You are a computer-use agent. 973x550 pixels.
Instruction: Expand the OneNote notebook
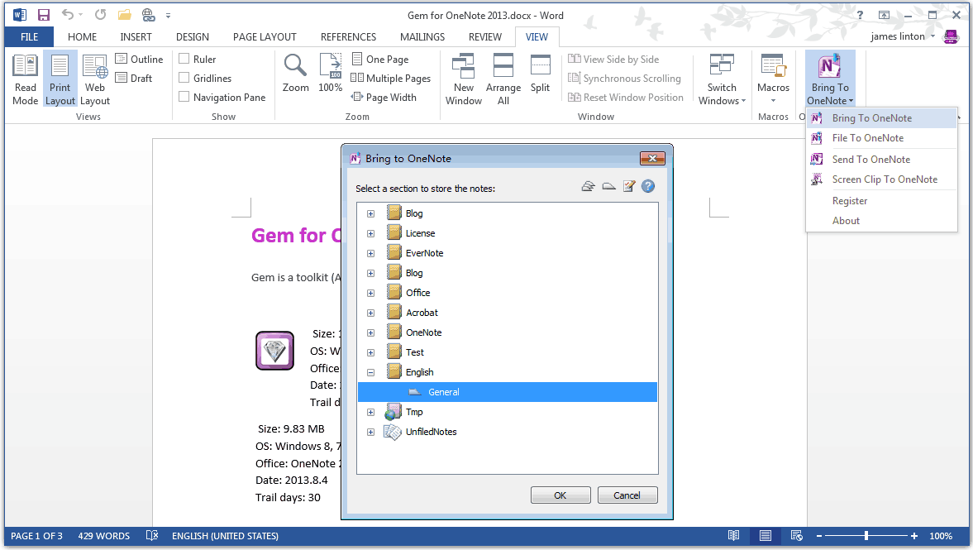370,332
